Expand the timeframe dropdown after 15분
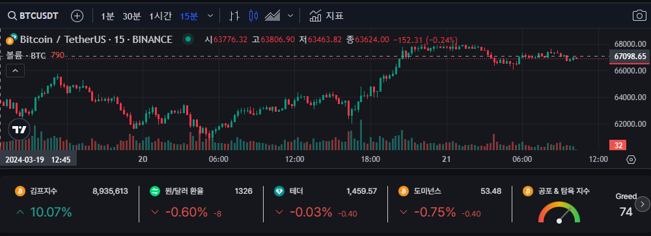 (210, 16)
